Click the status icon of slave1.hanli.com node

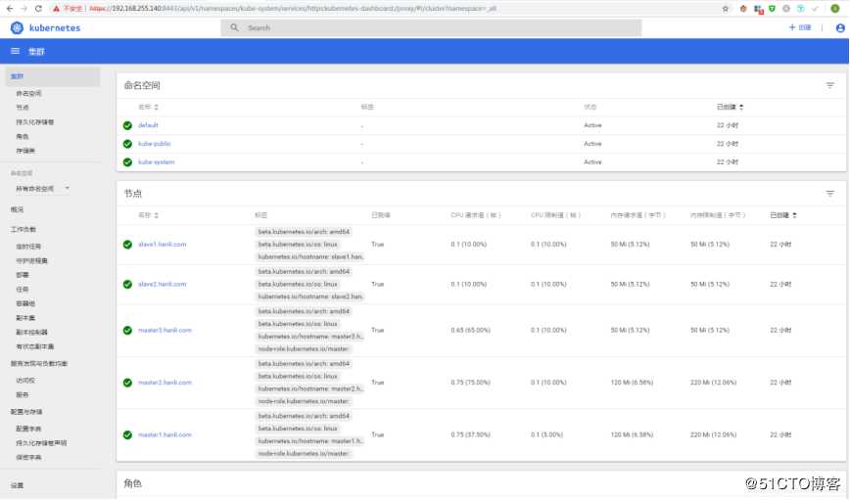(x=127, y=245)
